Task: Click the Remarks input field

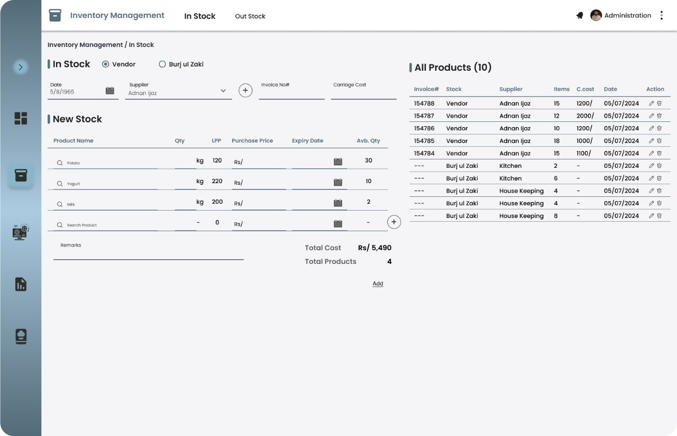Action: point(149,251)
